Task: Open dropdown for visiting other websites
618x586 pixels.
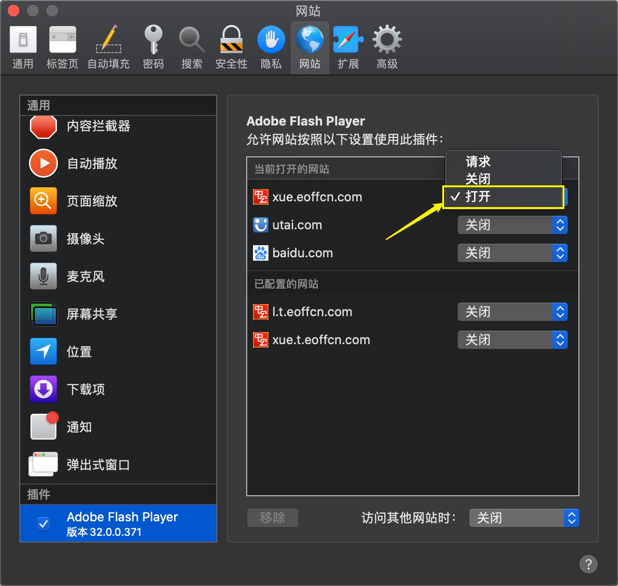Action: point(523,518)
